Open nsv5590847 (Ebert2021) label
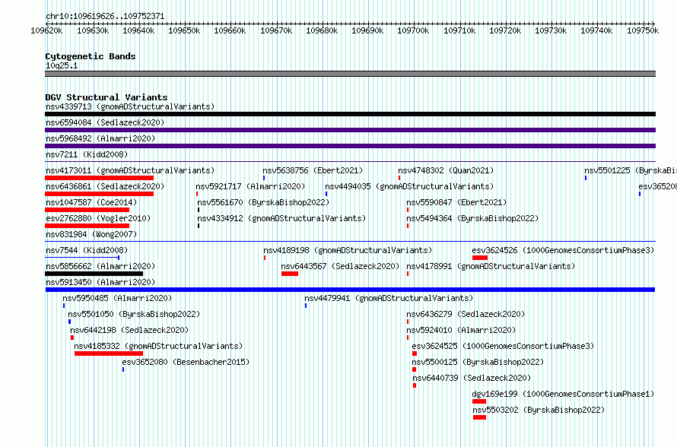Viewport: 677px width, 447px height. point(457,202)
